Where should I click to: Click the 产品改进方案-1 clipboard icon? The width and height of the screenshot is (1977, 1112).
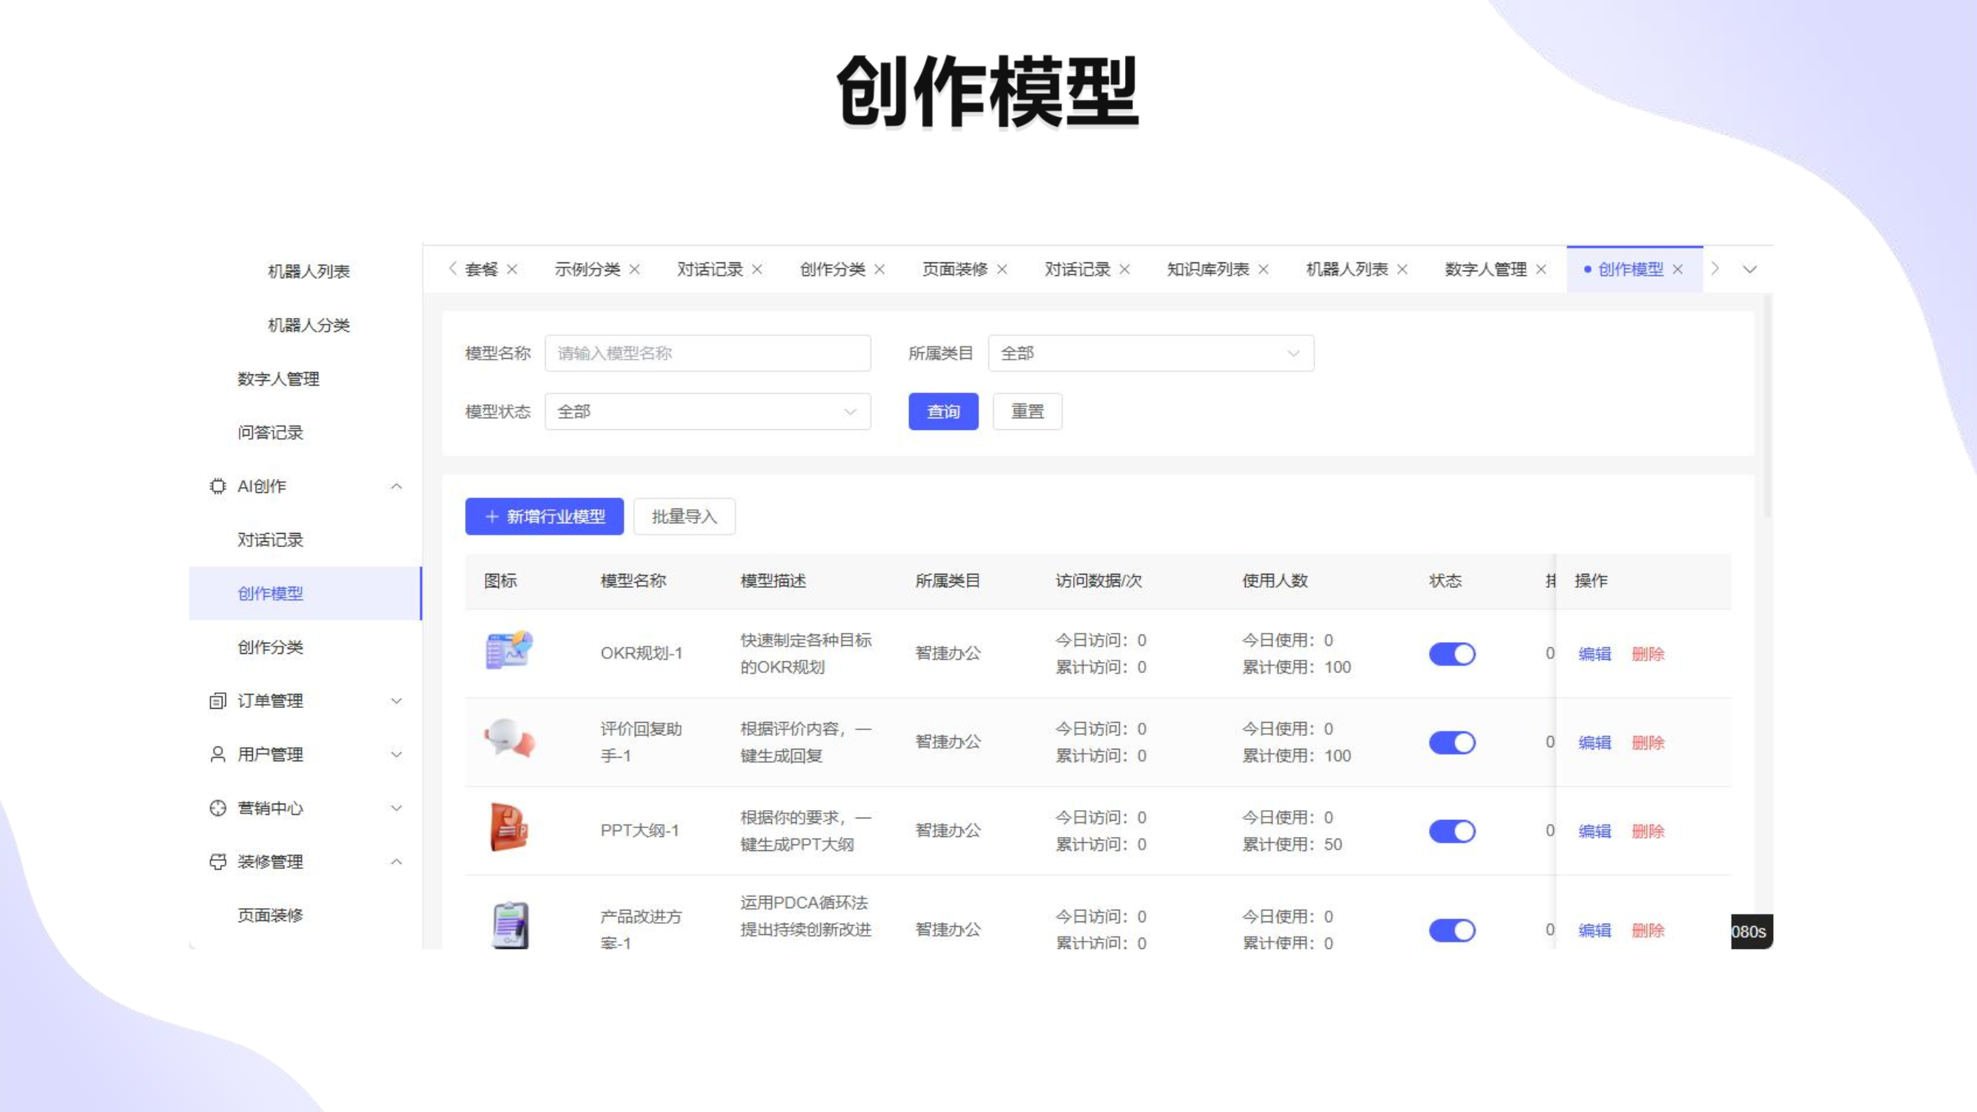[x=509, y=924]
